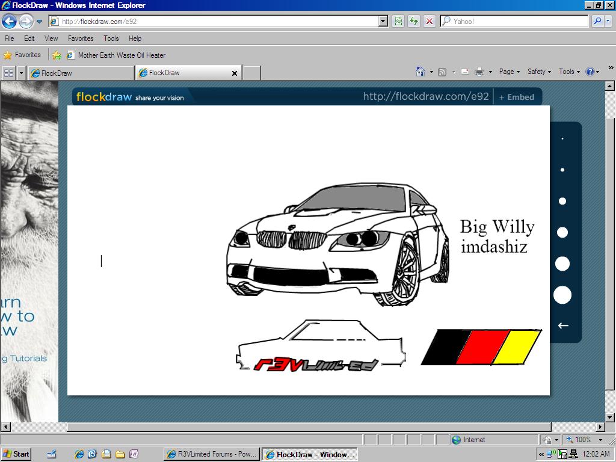Select the medium brush size circle
Viewport: 616px width, 462px height.
tap(562, 232)
